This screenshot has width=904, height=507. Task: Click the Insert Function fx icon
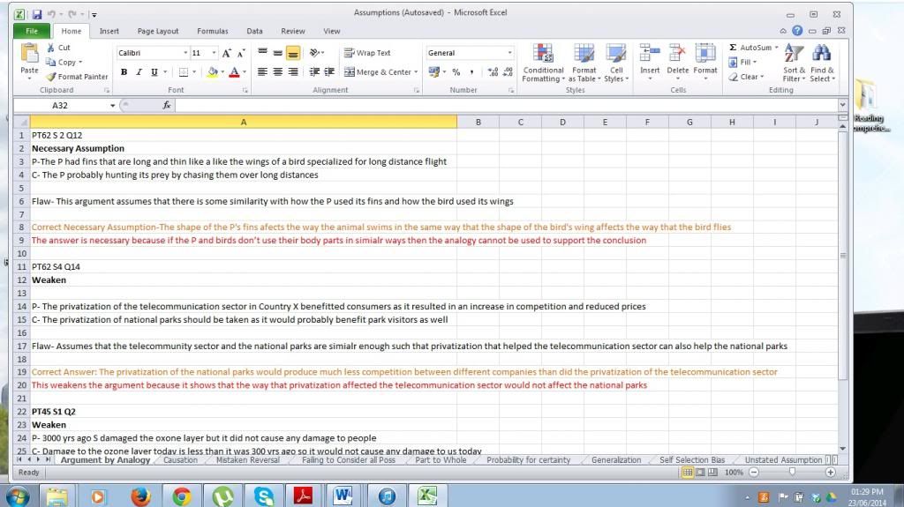coord(167,105)
